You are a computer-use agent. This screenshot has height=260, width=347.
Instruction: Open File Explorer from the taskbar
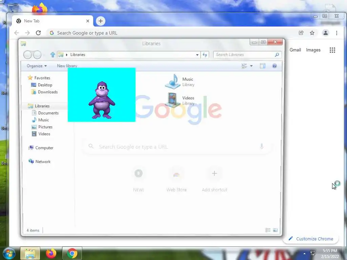tap(30, 253)
